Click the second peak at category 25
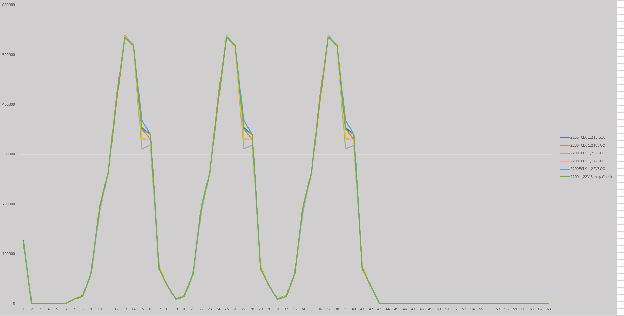 227,36
